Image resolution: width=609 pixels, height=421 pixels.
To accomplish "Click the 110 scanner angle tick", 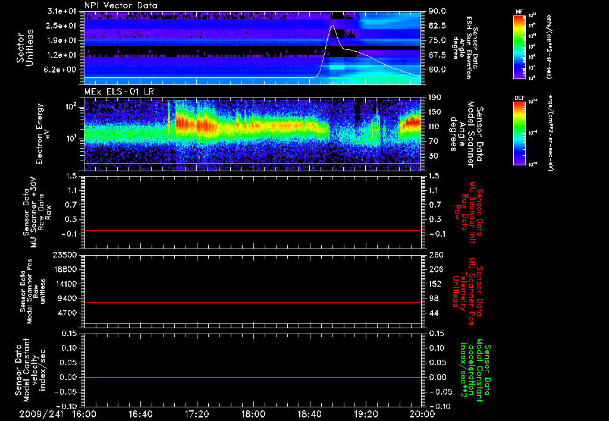I will click(435, 127).
